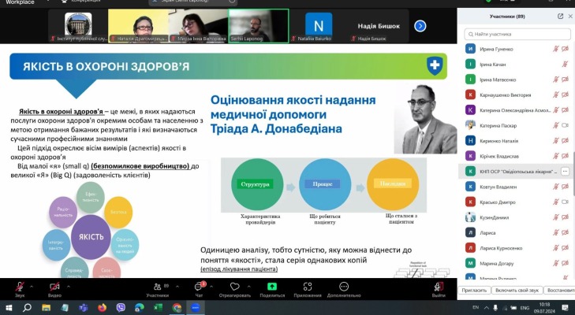Open the Чат with unread badge
Image resolution: width=575 pixels, height=315 pixels.
[199, 289]
